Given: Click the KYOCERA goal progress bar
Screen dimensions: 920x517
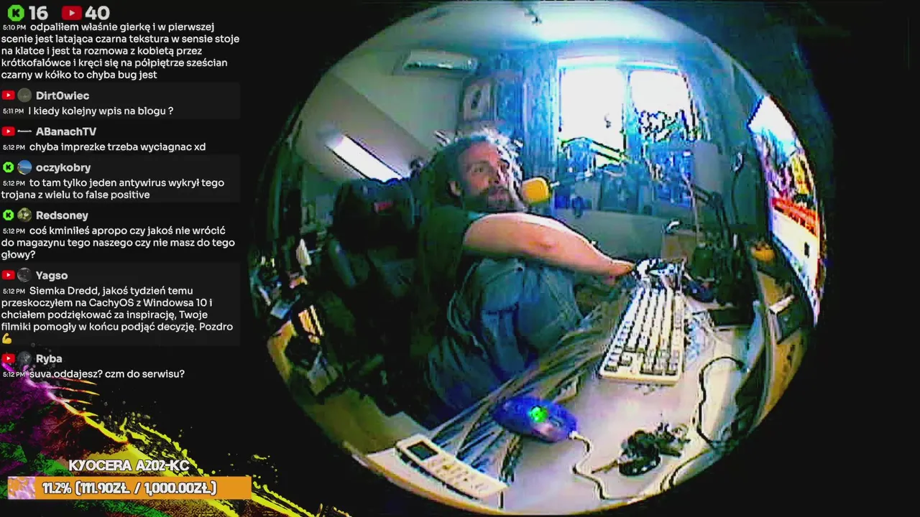Looking at the screenshot, I should 129,488.
